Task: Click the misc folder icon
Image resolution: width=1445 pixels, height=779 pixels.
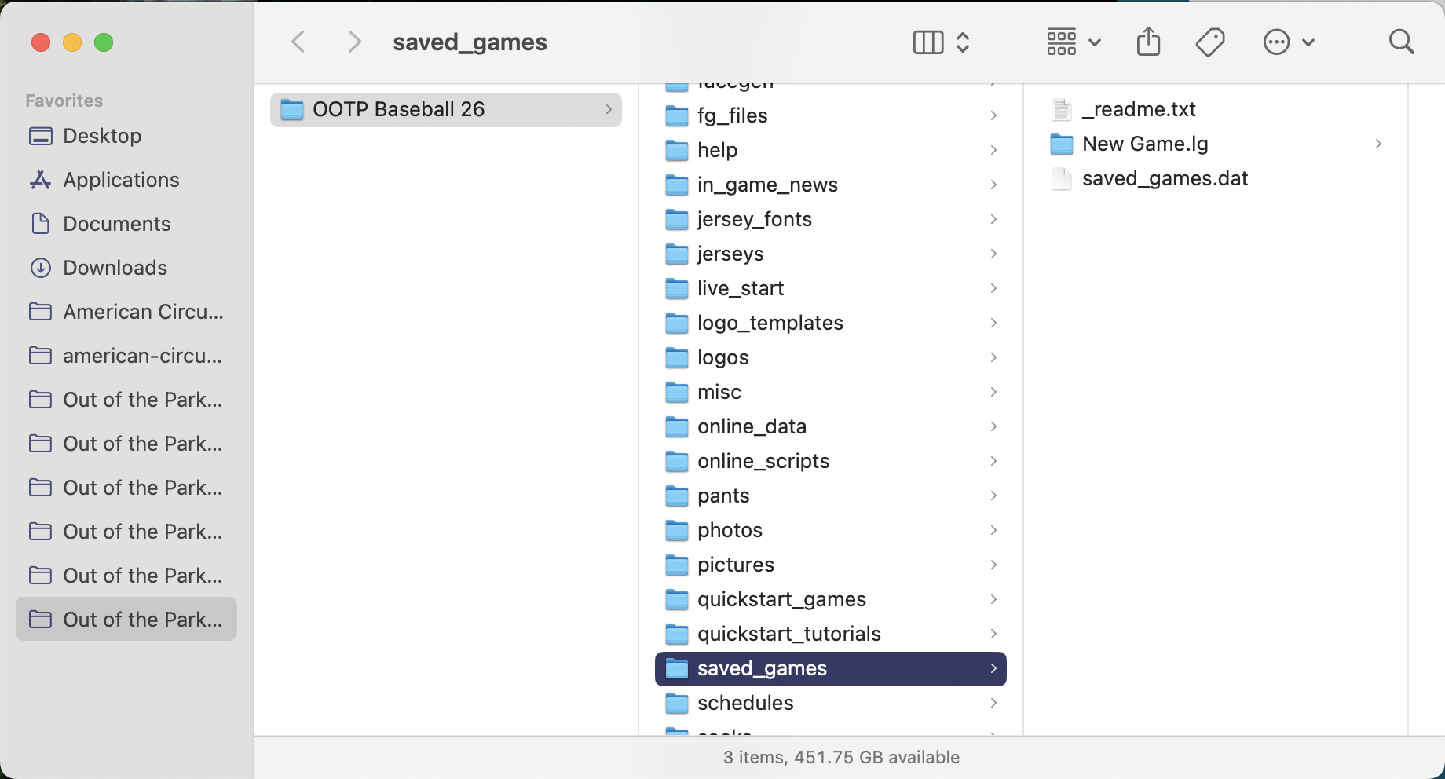Action: click(x=677, y=392)
